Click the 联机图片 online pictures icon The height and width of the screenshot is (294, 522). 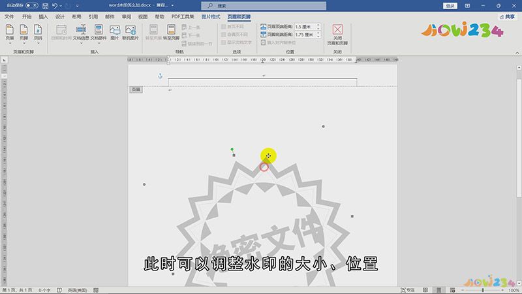pyautogui.click(x=130, y=32)
